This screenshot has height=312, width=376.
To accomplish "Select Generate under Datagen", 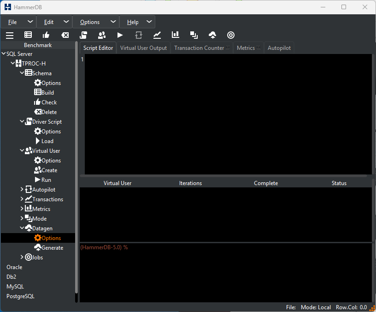I will [49, 248].
